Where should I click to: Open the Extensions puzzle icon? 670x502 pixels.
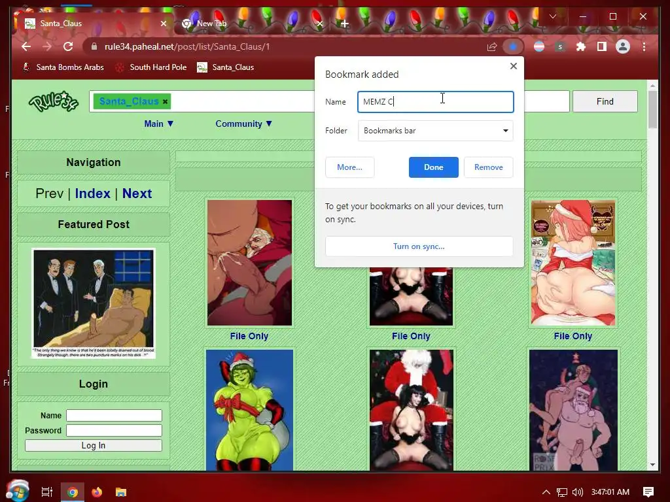point(581,46)
